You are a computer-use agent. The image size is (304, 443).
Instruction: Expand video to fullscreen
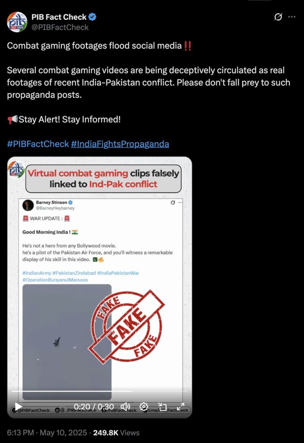coord(180,407)
